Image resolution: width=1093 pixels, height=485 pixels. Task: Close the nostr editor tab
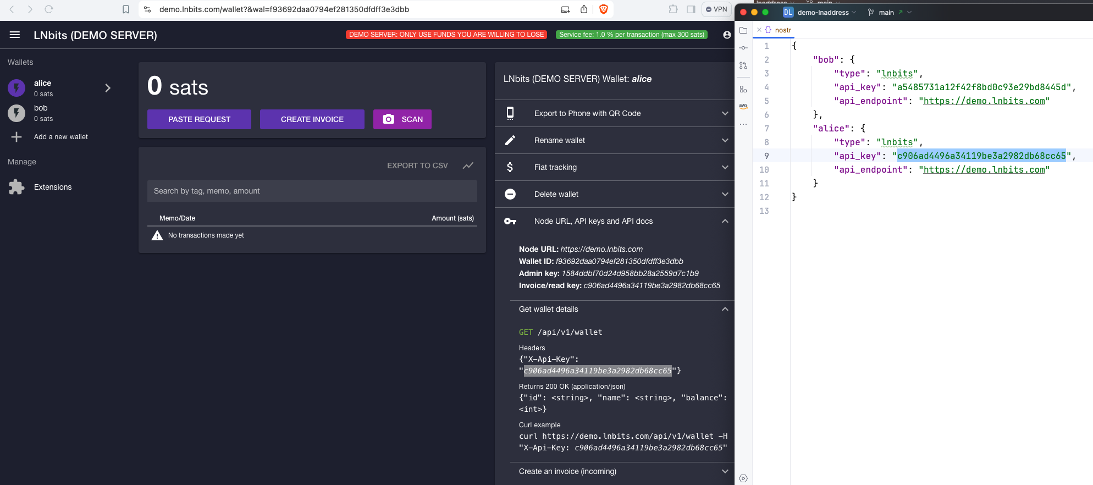coord(759,30)
